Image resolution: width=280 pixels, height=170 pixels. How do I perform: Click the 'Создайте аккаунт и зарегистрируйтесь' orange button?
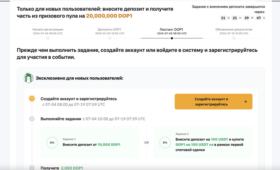pyautogui.click(x=213, y=102)
